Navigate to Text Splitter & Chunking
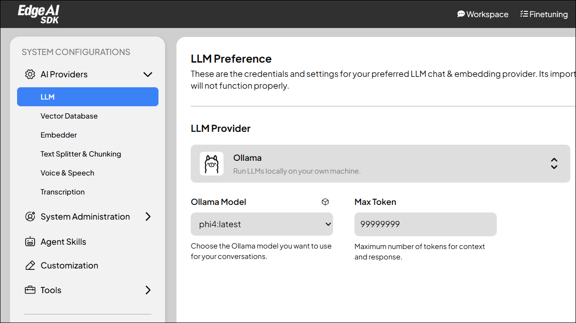Image resolution: width=576 pixels, height=323 pixels. click(x=81, y=154)
